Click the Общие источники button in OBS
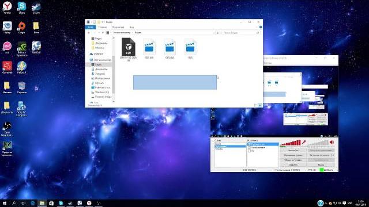 (293, 160)
